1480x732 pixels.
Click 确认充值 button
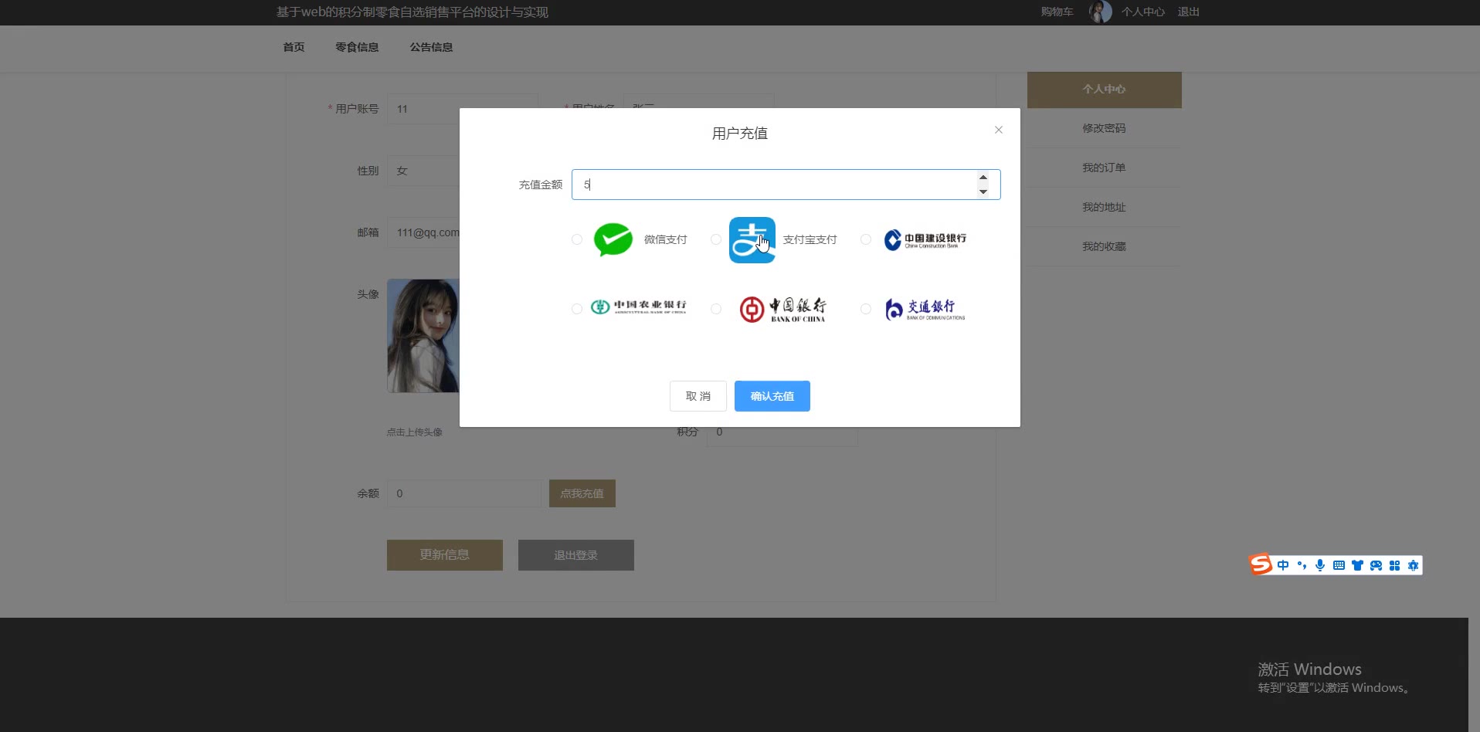(x=772, y=396)
